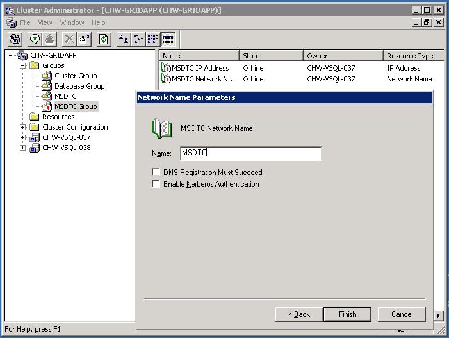449x338 pixels.
Task: Click the Refresh toolbar icon
Action: (x=104, y=39)
